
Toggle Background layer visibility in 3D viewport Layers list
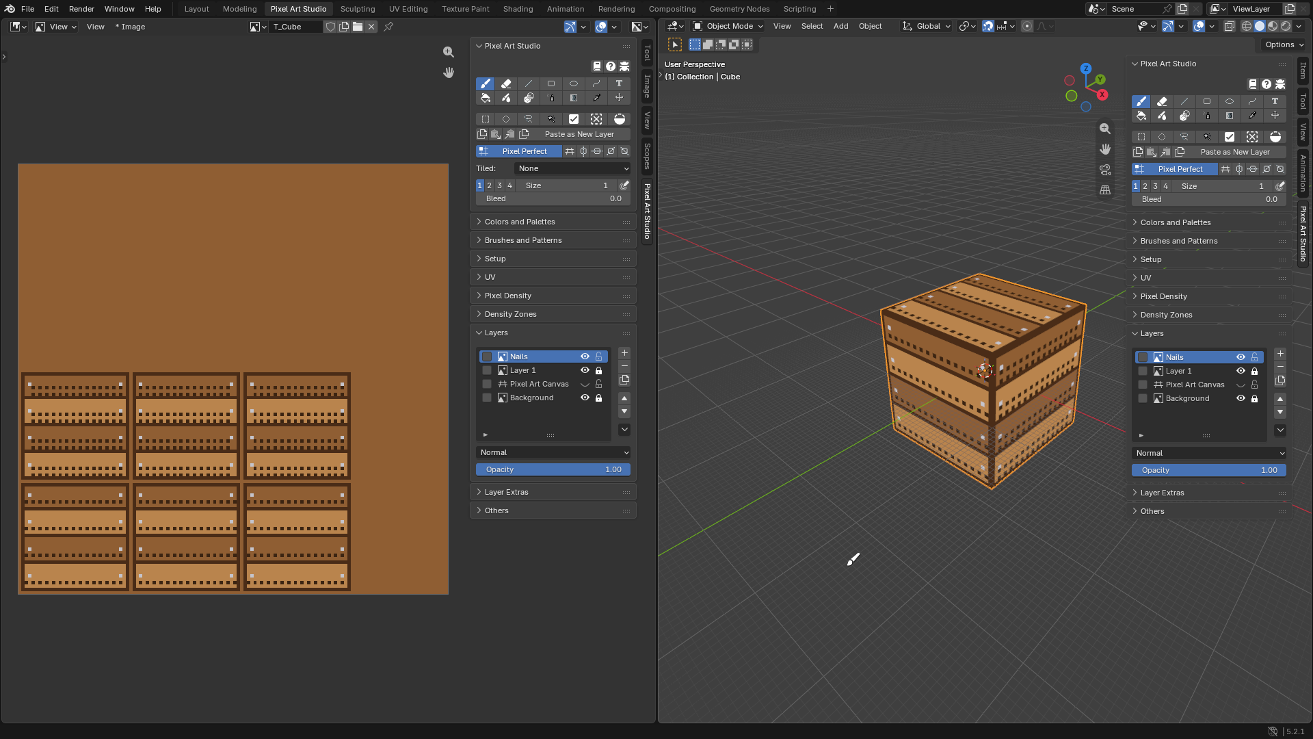pos(1241,398)
